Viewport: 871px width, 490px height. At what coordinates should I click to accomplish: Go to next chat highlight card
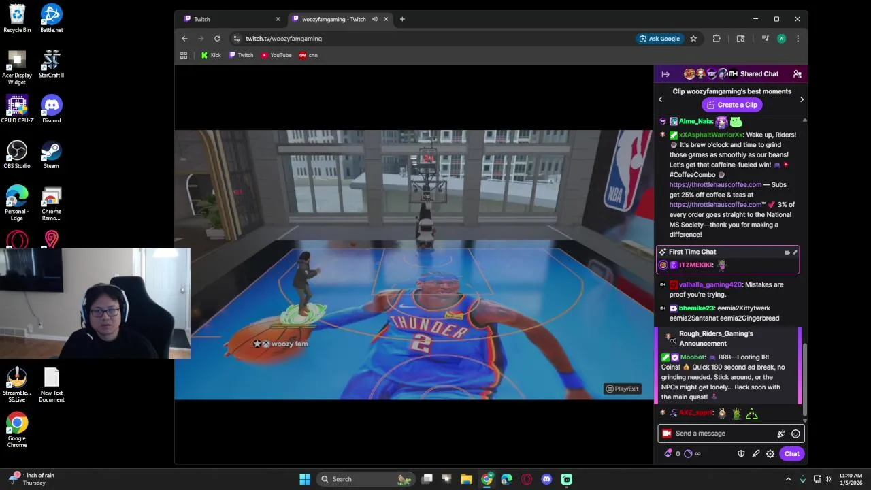(802, 99)
